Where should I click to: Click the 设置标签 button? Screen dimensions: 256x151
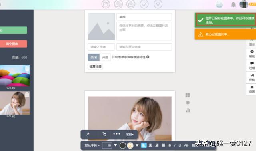pos(95,66)
